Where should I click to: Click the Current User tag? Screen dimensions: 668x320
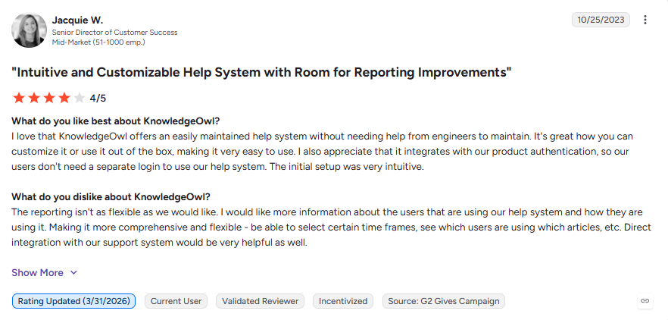click(x=176, y=301)
